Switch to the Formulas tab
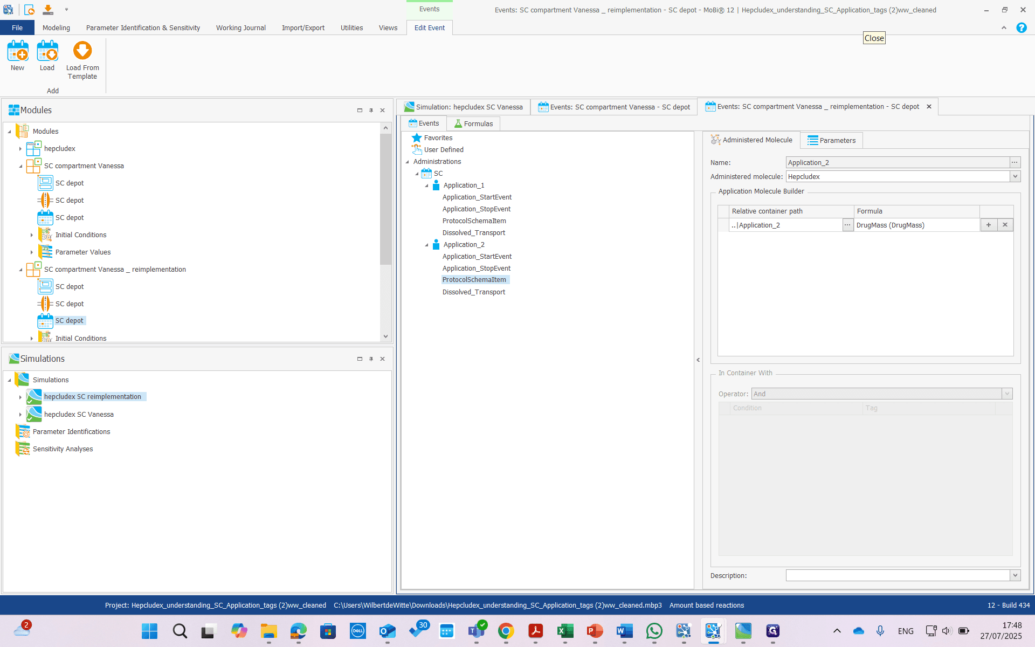Viewport: 1035px width, 647px height. (x=473, y=123)
